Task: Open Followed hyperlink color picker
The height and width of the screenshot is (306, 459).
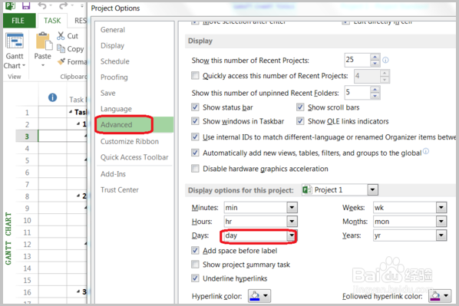Action: point(440,296)
